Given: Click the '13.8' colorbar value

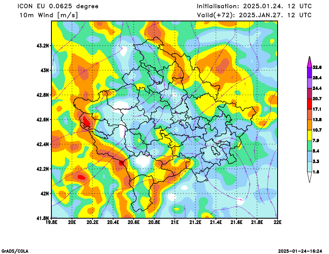Looking at the screenshot, I should pyautogui.click(x=317, y=120).
